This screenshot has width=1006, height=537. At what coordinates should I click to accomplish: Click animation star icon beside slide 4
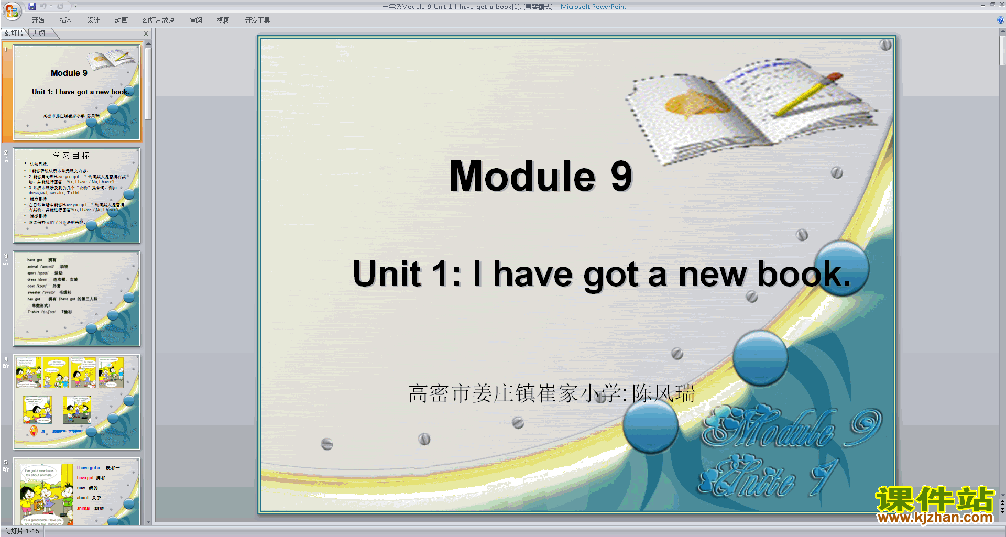tap(6, 366)
